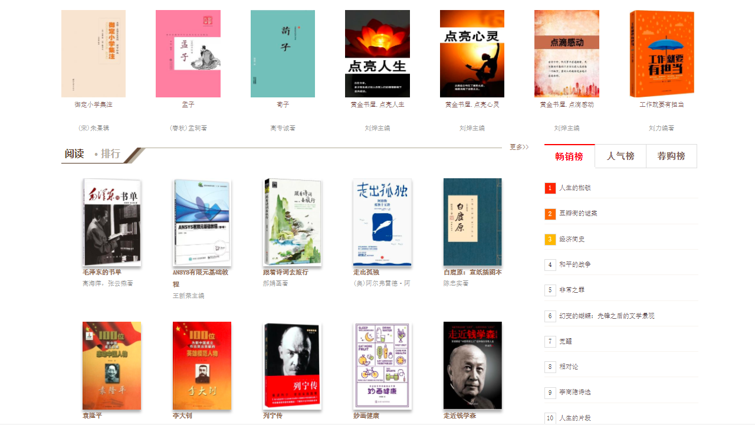Open 幻爱的蝴蝶：先锋之后的文学景观

click(x=606, y=316)
